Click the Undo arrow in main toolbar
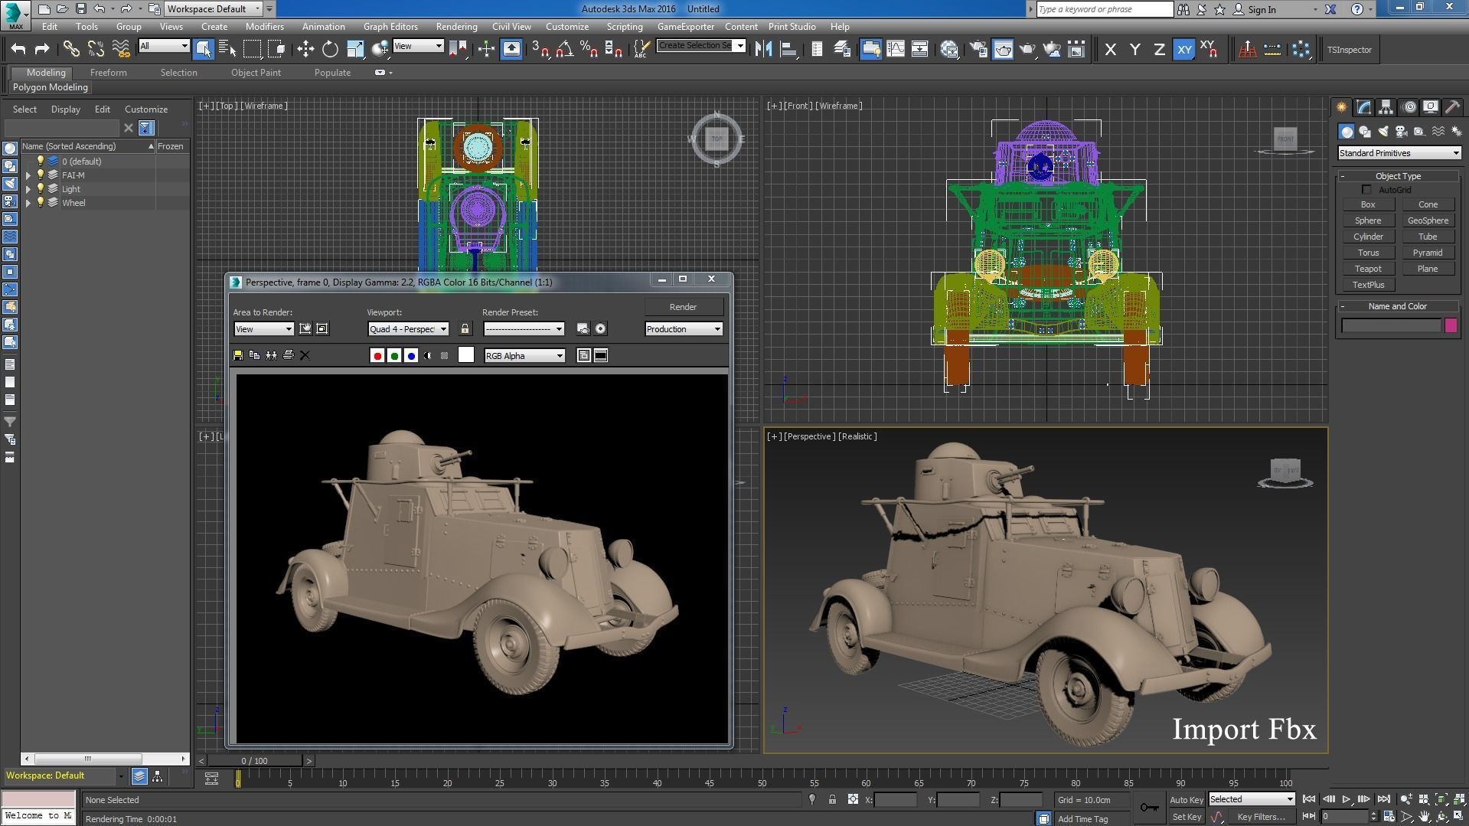This screenshot has width=1469, height=826. tap(18, 50)
